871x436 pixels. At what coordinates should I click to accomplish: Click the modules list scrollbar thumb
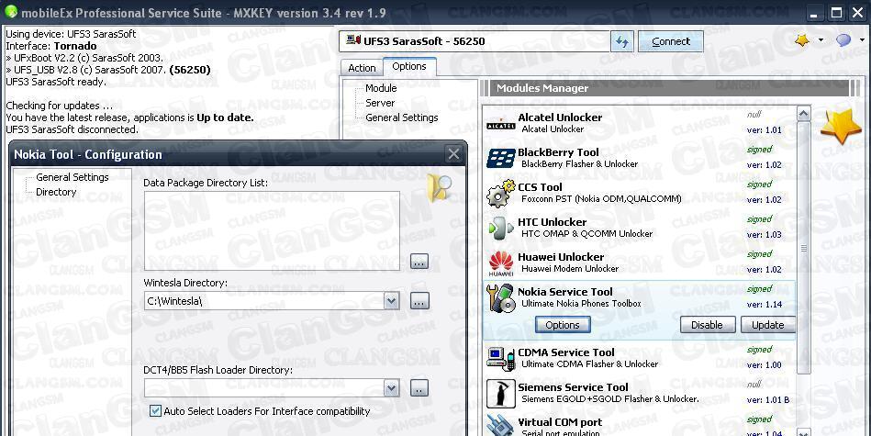[803, 248]
